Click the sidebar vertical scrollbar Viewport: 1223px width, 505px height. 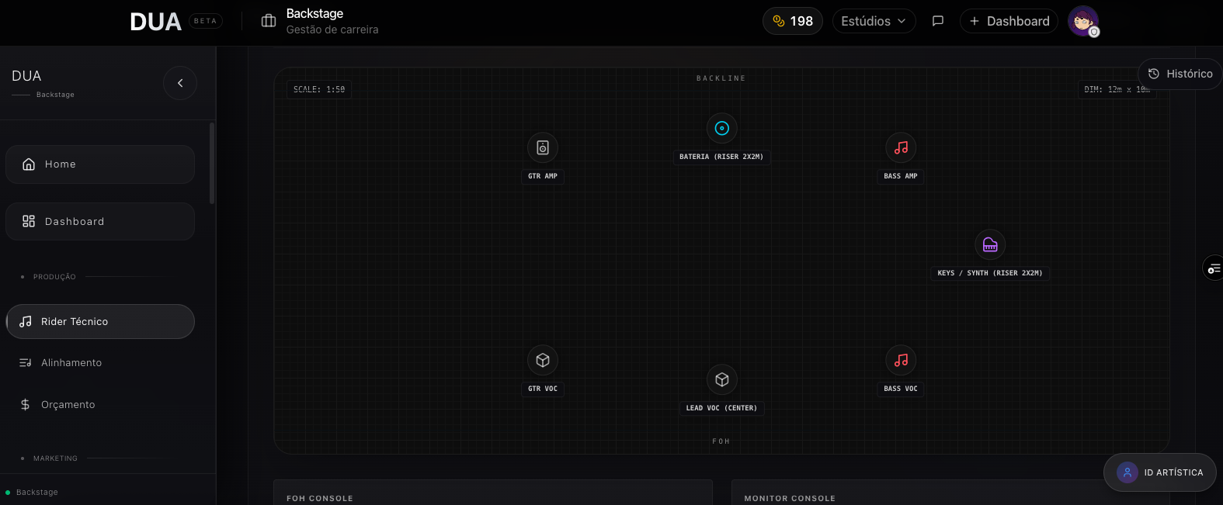(x=212, y=163)
